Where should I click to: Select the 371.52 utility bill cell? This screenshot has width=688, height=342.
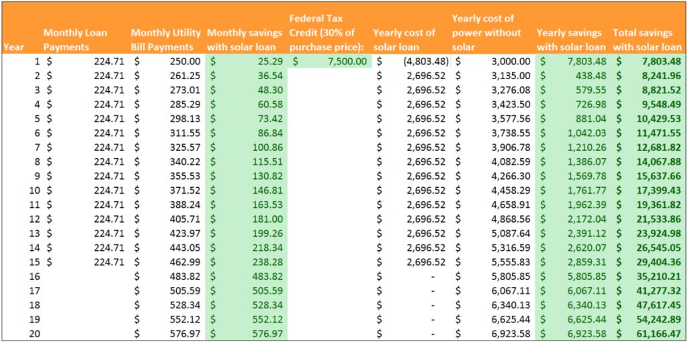click(166, 190)
